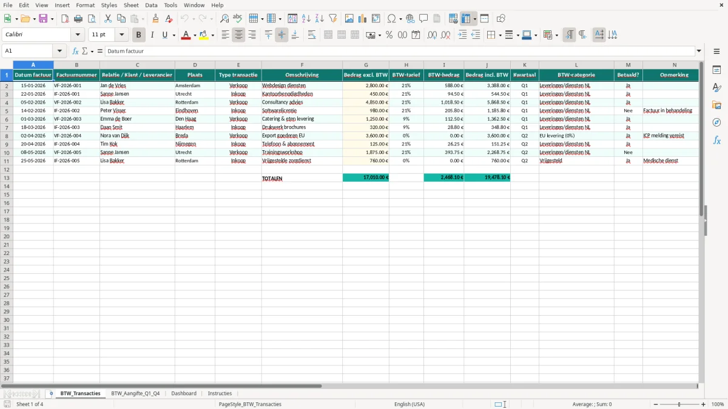
Task: Click the Insert Image icon
Action: click(349, 19)
